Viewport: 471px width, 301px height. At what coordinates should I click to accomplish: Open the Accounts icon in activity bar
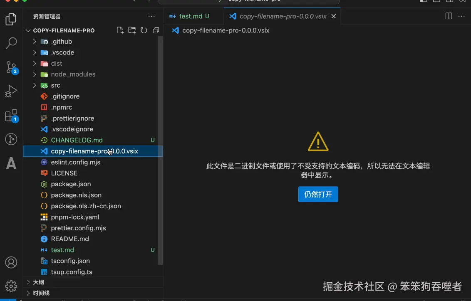pyautogui.click(x=11, y=263)
